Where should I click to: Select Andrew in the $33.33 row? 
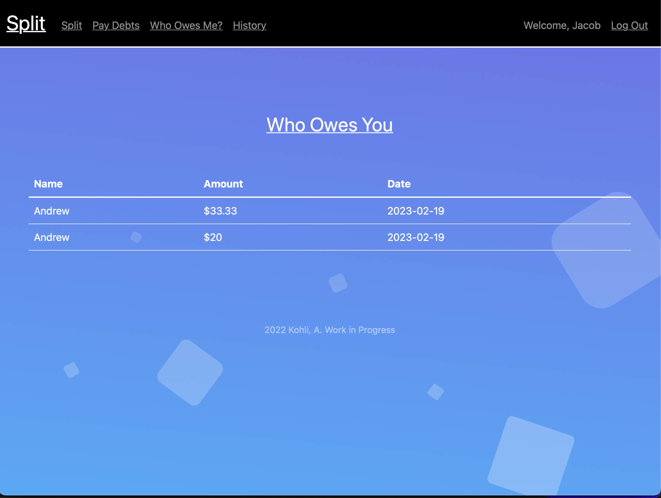tap(51, 211)
